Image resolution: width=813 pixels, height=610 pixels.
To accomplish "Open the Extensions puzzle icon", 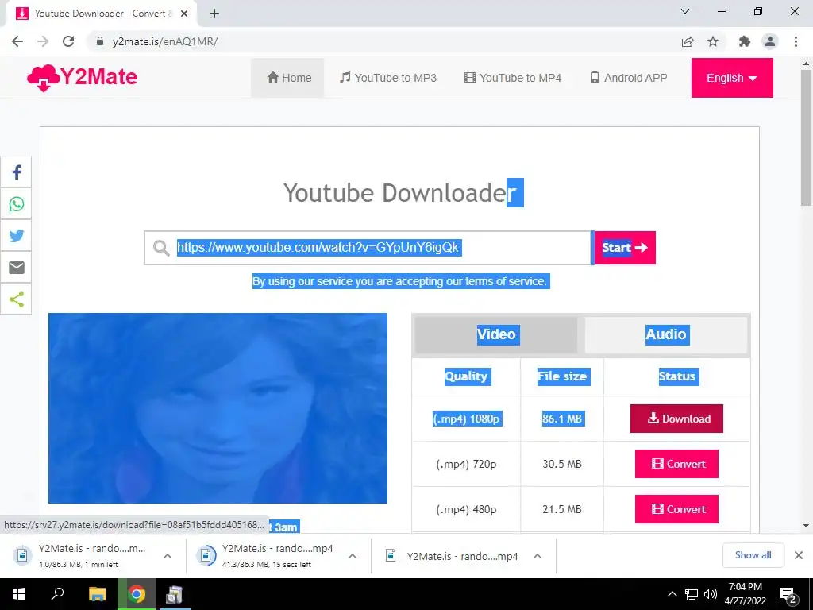I will [744, 41].
